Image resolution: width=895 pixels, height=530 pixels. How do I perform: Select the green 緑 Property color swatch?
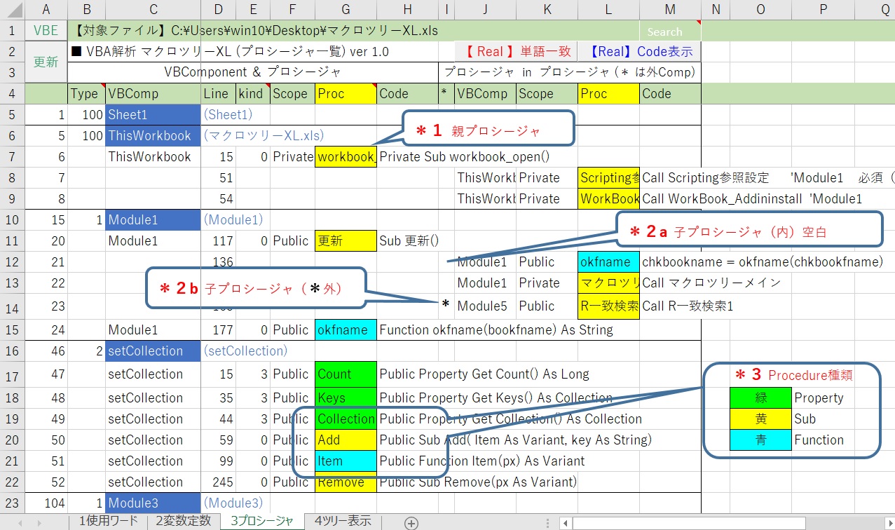click(x=760, y=397)
